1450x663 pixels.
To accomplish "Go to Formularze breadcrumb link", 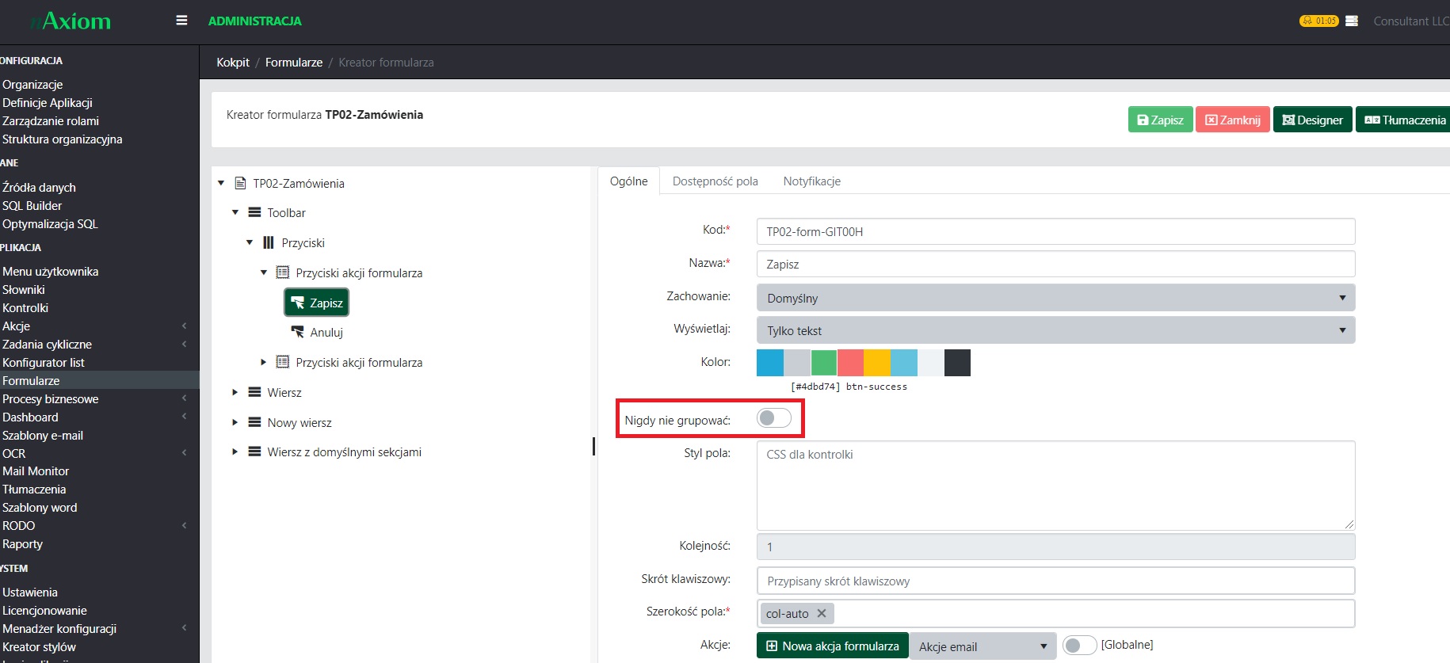I will 294,62.
